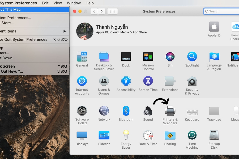Open Sidecar preferences

pos(104,136)
